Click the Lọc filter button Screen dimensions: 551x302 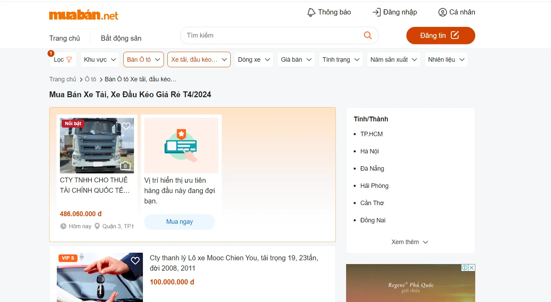[x=62, y=60]
